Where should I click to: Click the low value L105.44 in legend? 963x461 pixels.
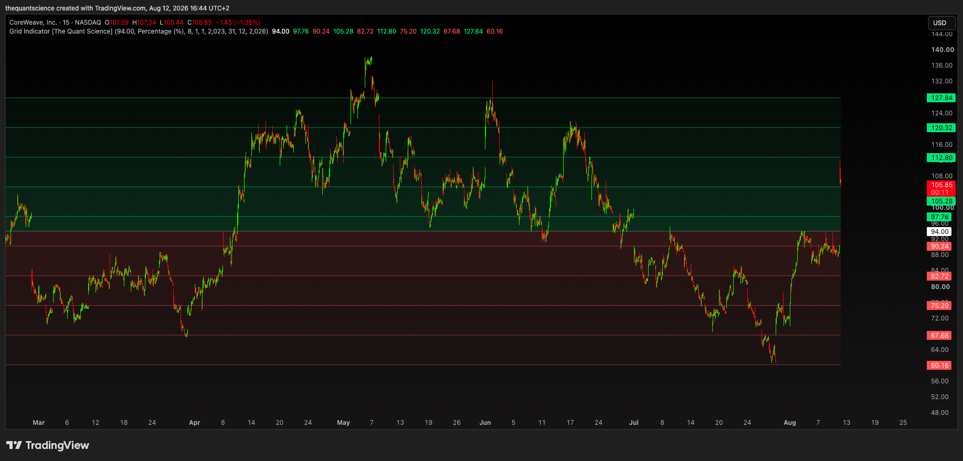click(x=172, y=23)
